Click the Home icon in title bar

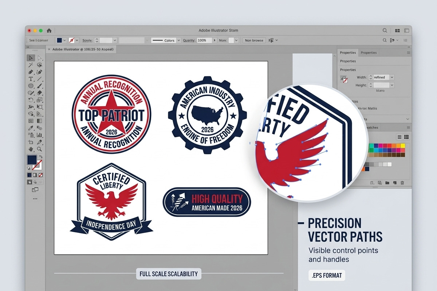(49, 31)
